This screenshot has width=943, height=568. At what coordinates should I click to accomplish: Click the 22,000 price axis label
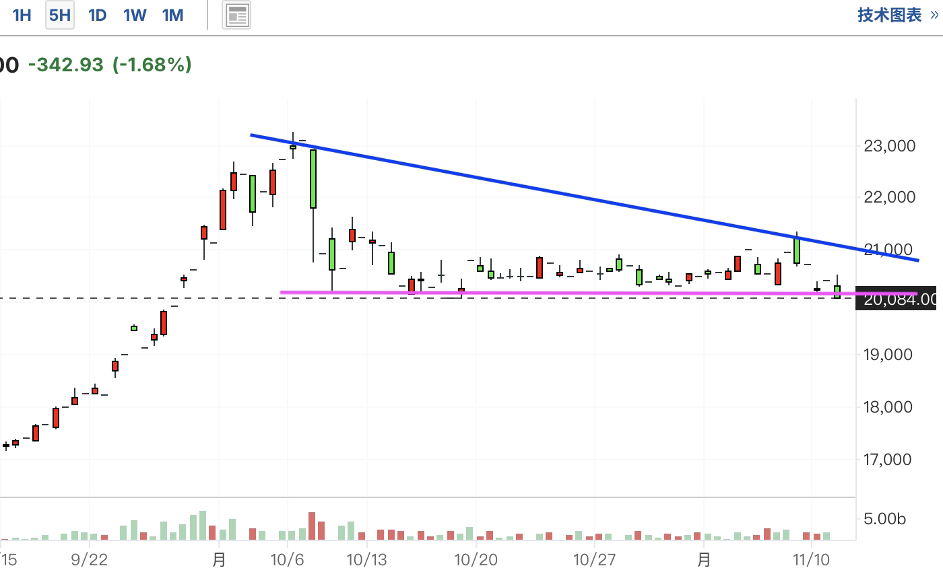[889, 197]
